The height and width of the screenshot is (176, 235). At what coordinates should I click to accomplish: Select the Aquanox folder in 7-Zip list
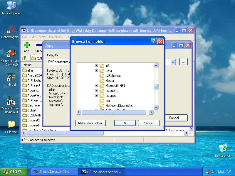[x=31, y=90]
